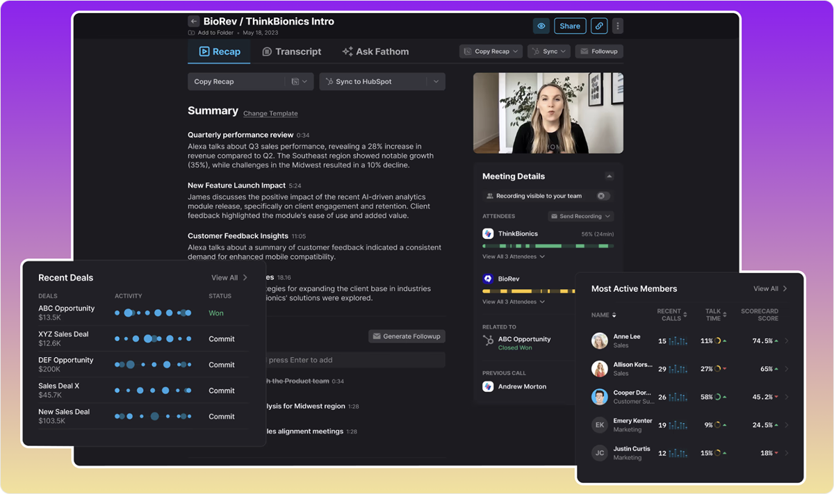Jump to Customer Feedback Insights at 11:05
This screenshot has height=494, width=834.
point(247,236)
